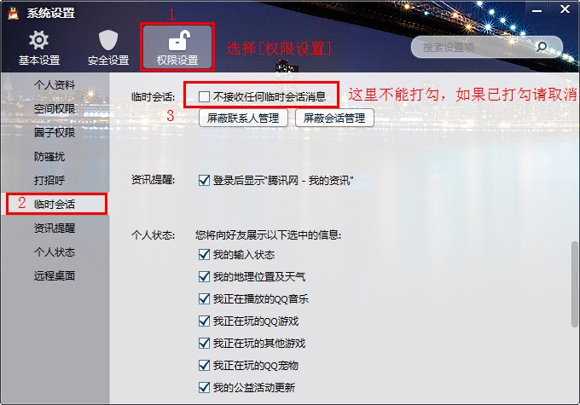Focus the 搜索设置项 search field
This screenshot has width=580, height=405.
(x=486, y=47)
